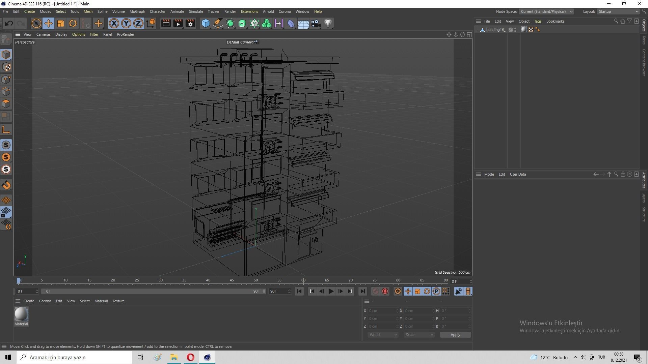Toggle Scale keyframe recording
Viewport: 648px width, 364px height.
click(417, 292)
